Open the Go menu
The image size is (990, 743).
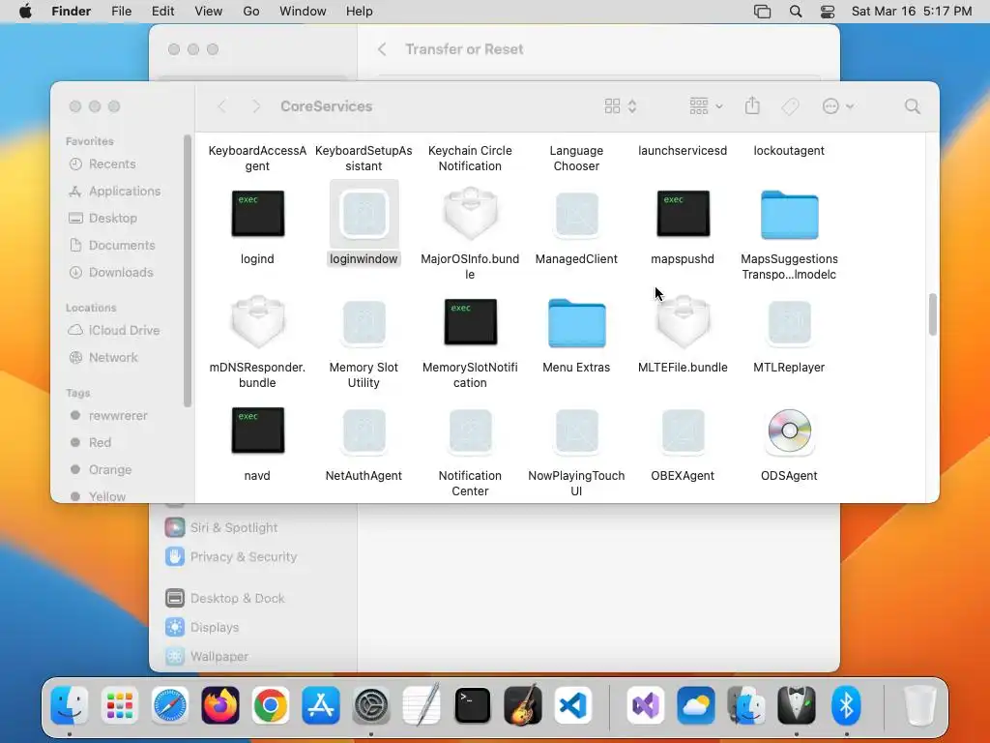251,12
